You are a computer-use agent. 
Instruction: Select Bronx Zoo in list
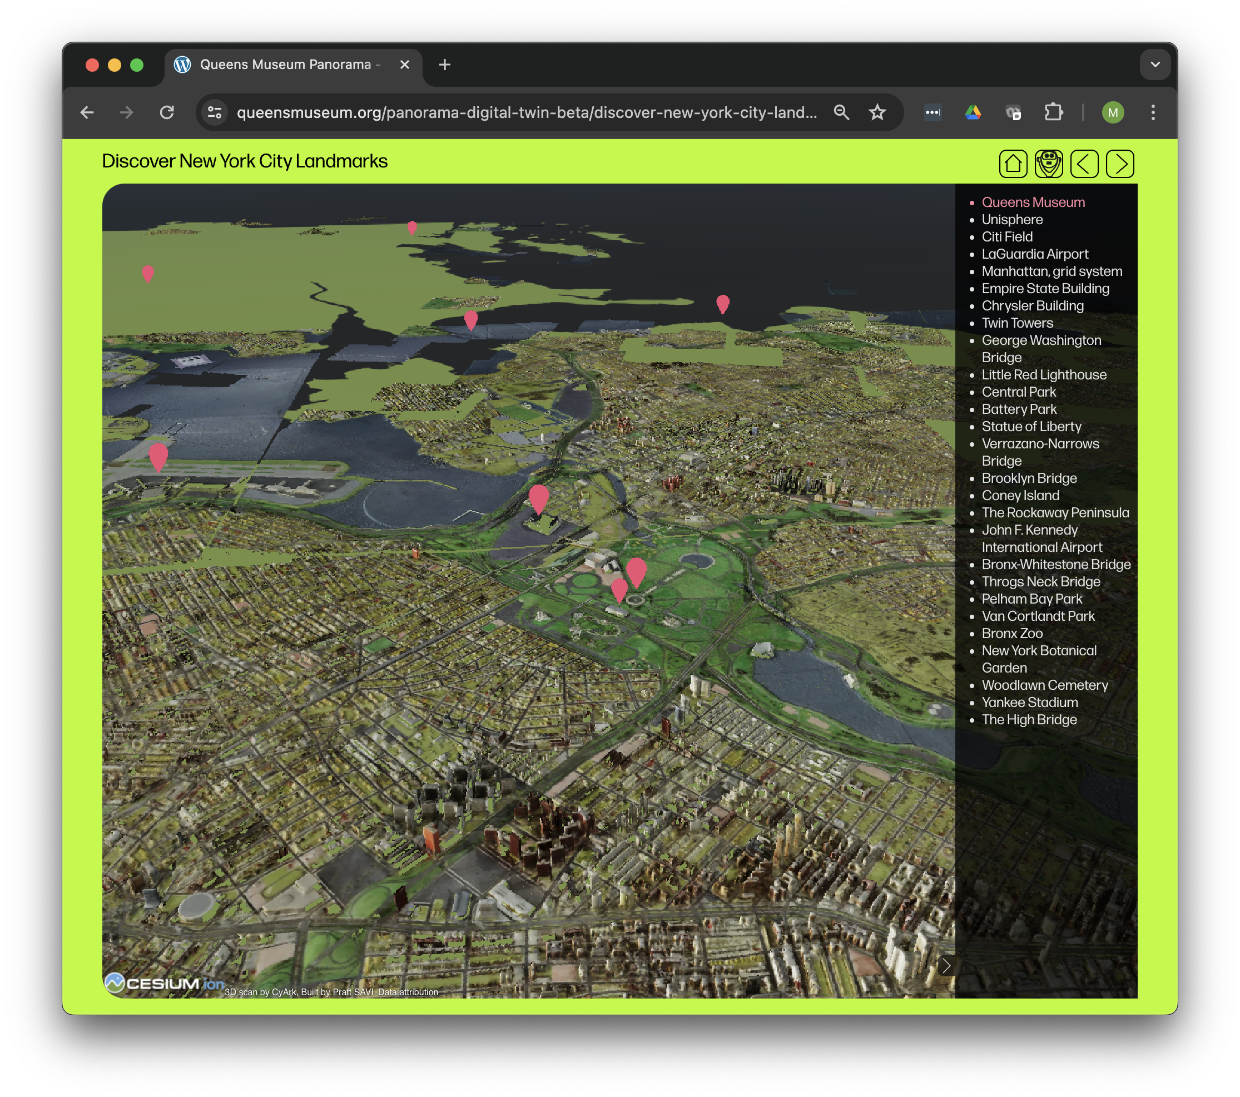point(1012,634)
